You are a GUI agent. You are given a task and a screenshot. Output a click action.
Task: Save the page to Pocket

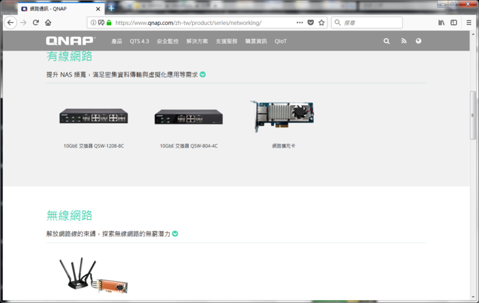[311, 22]
